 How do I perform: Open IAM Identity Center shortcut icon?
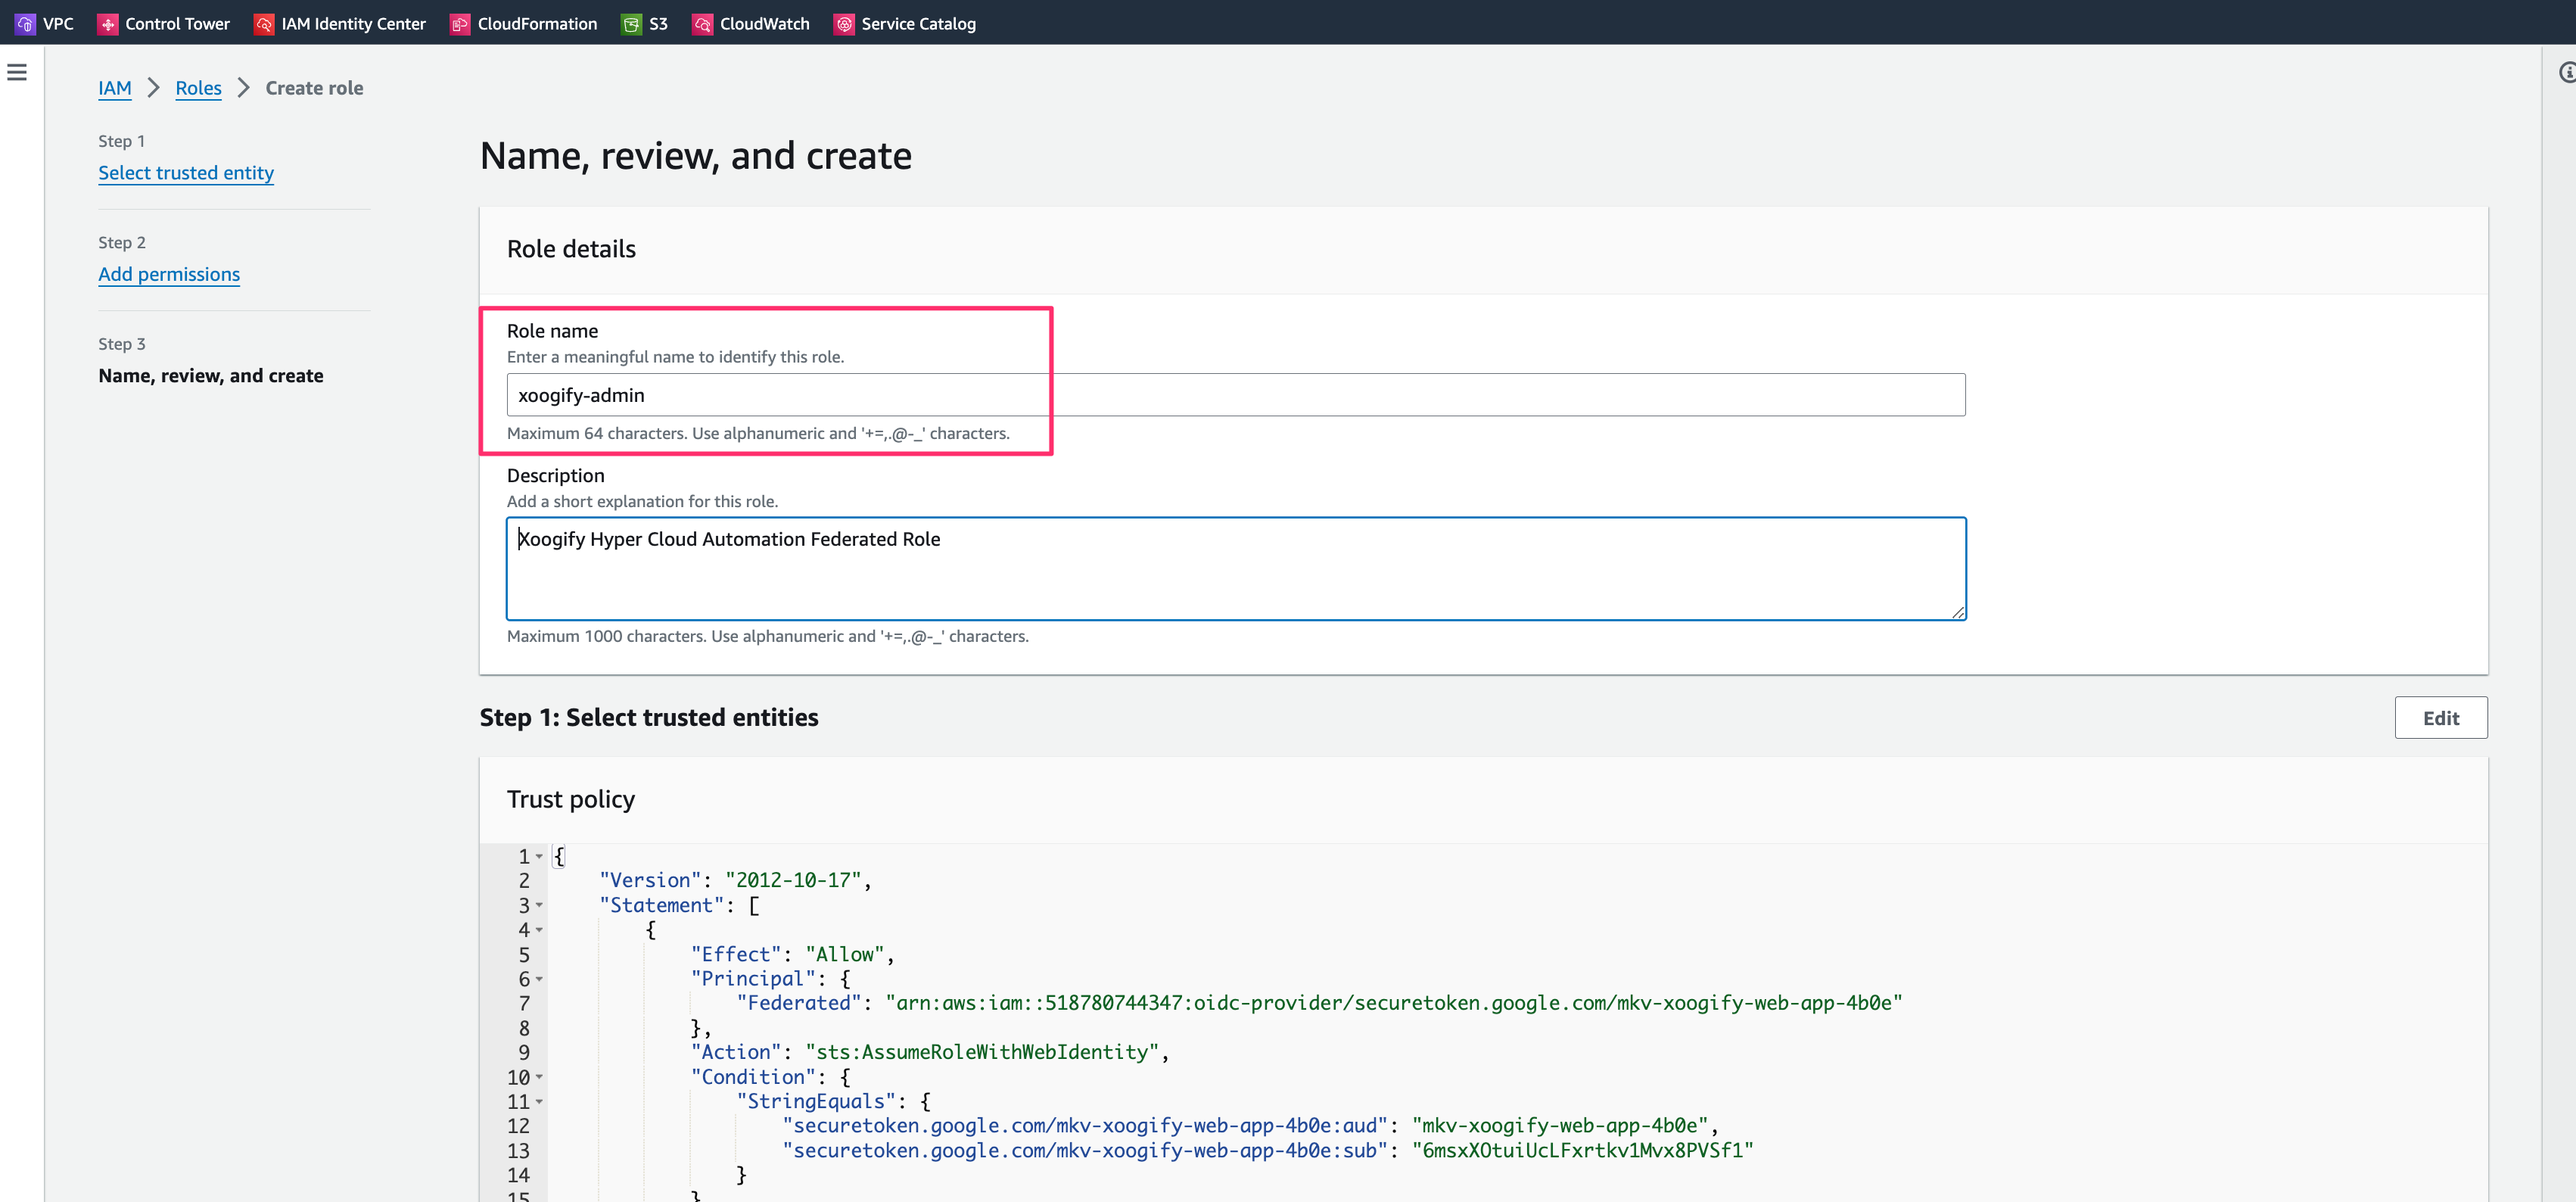(x=264, y=23)
